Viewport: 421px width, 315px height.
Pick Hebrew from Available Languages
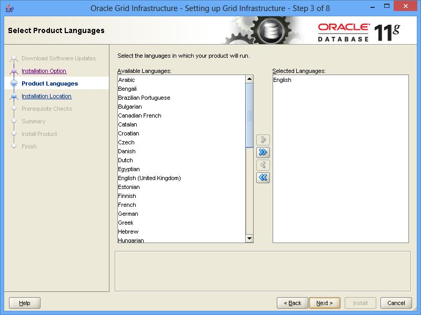pyautogui.click(x=182, y=232)
